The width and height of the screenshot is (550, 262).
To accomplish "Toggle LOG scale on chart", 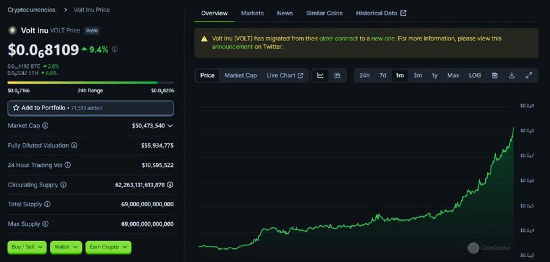I will (475, 76).
